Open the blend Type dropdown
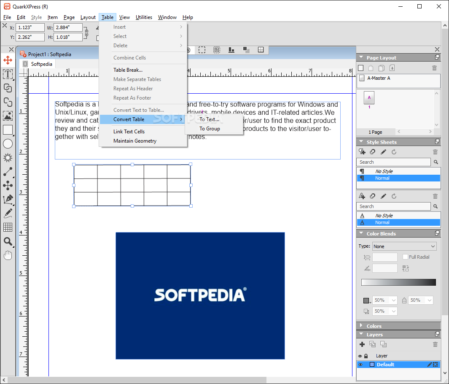The height and width of the screenshot is (384, 449). (404, 246)
